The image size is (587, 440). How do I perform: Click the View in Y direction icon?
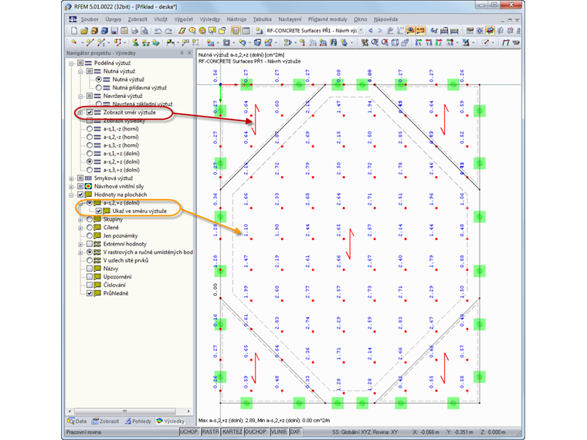pos(429,42)
